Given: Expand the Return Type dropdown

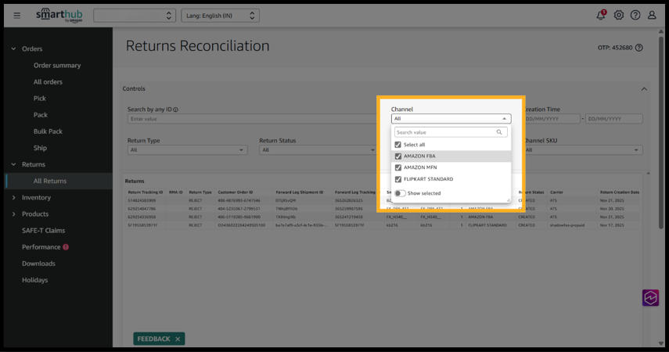Looking at the screenshot, I should click(187, 149).
